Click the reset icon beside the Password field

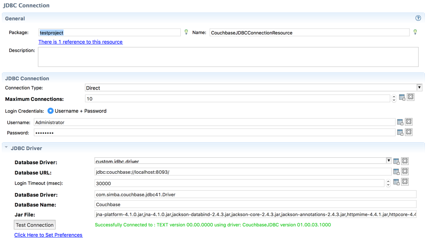pos(408,132)
